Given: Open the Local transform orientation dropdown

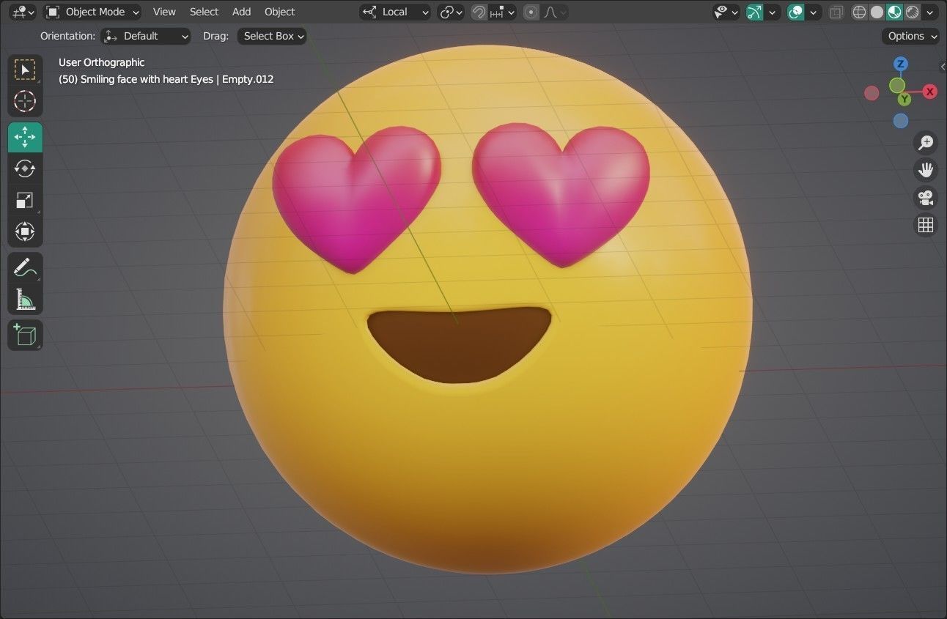Looking at the screenshot, I should coord(395,12).
